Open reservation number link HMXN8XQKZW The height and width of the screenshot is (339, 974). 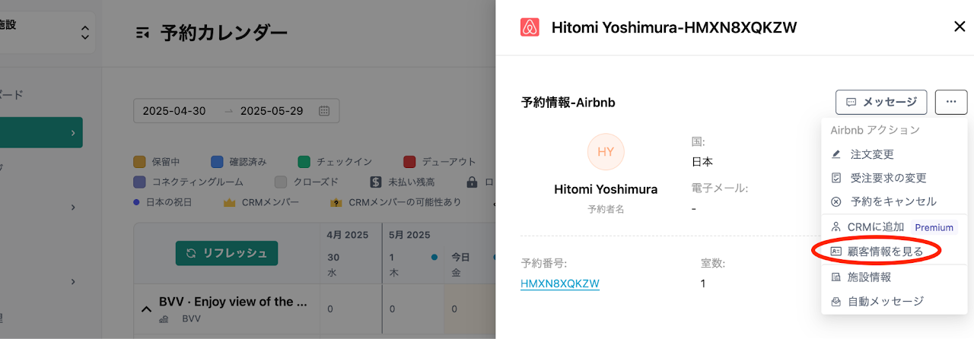pyautogui.click(x=560, y=284)
